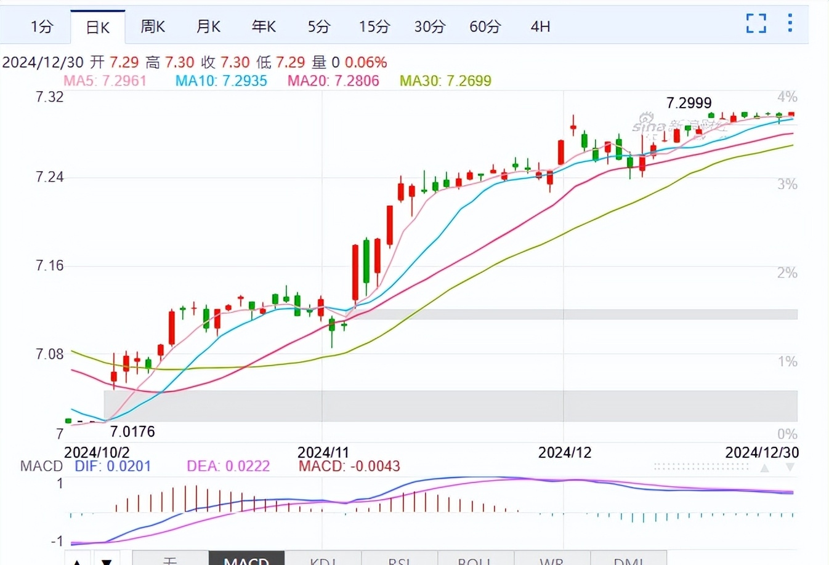Open the RSI indicator tab
Viewport: 829px width, 565px height.
pos(399,559)
